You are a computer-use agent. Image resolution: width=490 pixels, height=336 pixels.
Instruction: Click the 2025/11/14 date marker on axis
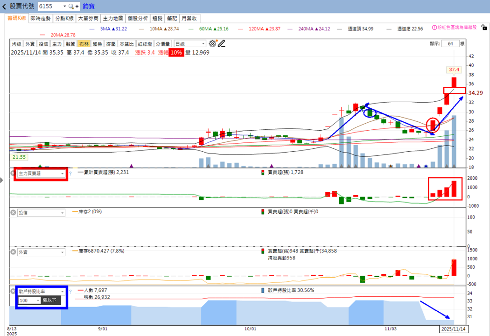[454, 329]
